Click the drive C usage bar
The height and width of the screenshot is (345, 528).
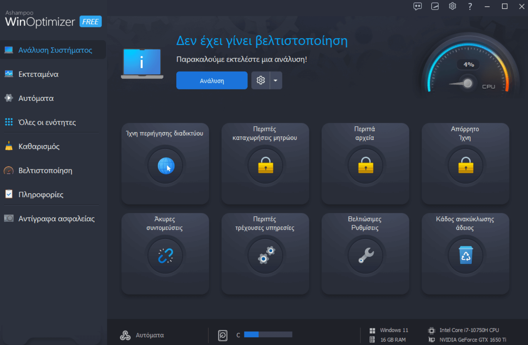tap(268, 335)
